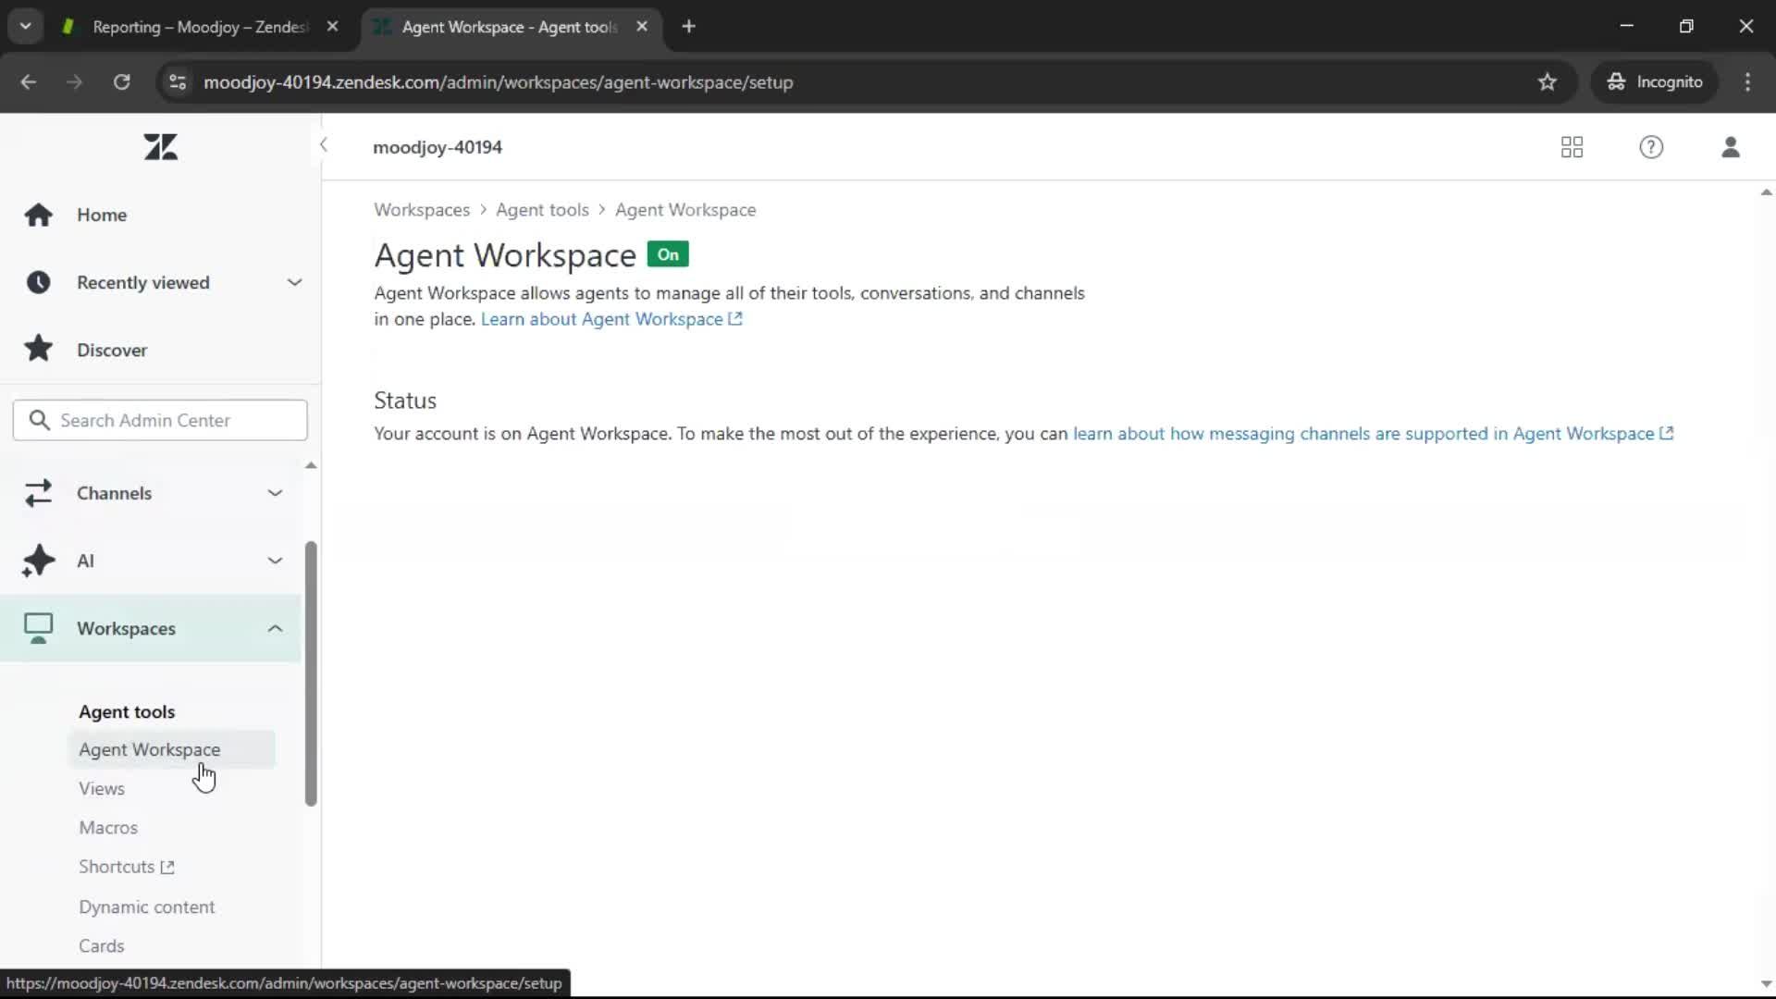Expand the Recently viewed section
This screenshot has height=999, width=1776.
(294, 282)
